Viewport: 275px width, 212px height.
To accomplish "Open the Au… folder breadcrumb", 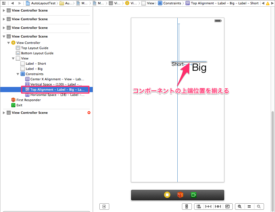I will click(66, 3).
